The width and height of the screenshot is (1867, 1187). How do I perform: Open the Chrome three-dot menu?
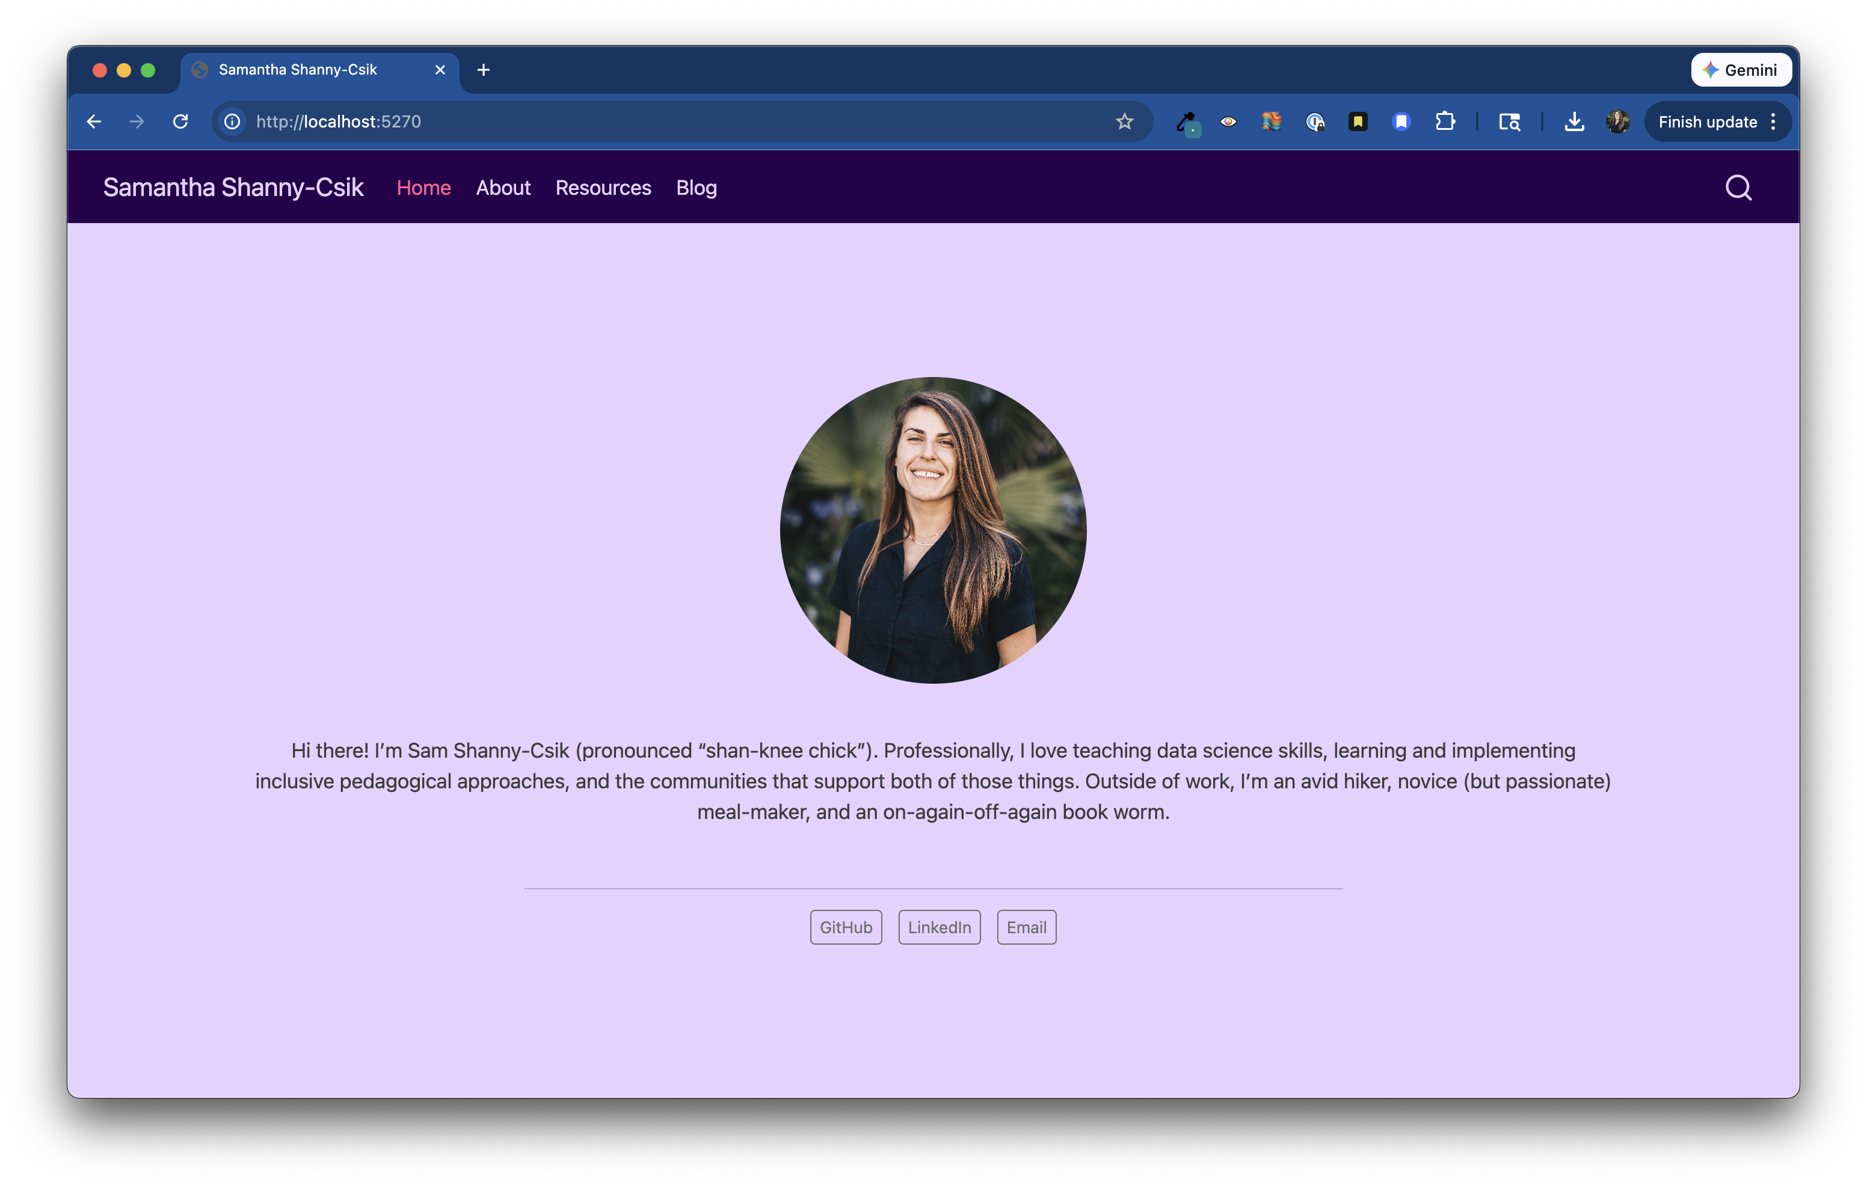[1773, 121]
